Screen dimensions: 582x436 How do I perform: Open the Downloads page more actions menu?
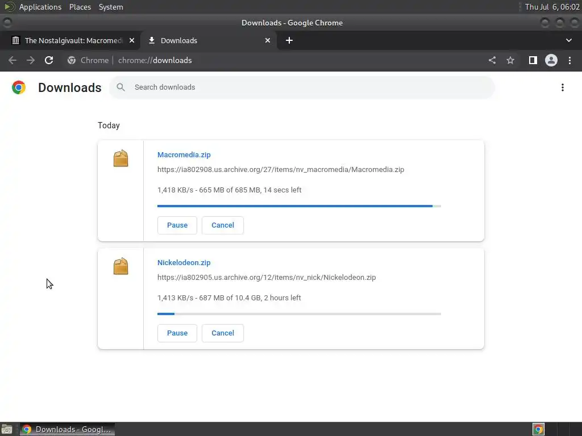[563, 87]
